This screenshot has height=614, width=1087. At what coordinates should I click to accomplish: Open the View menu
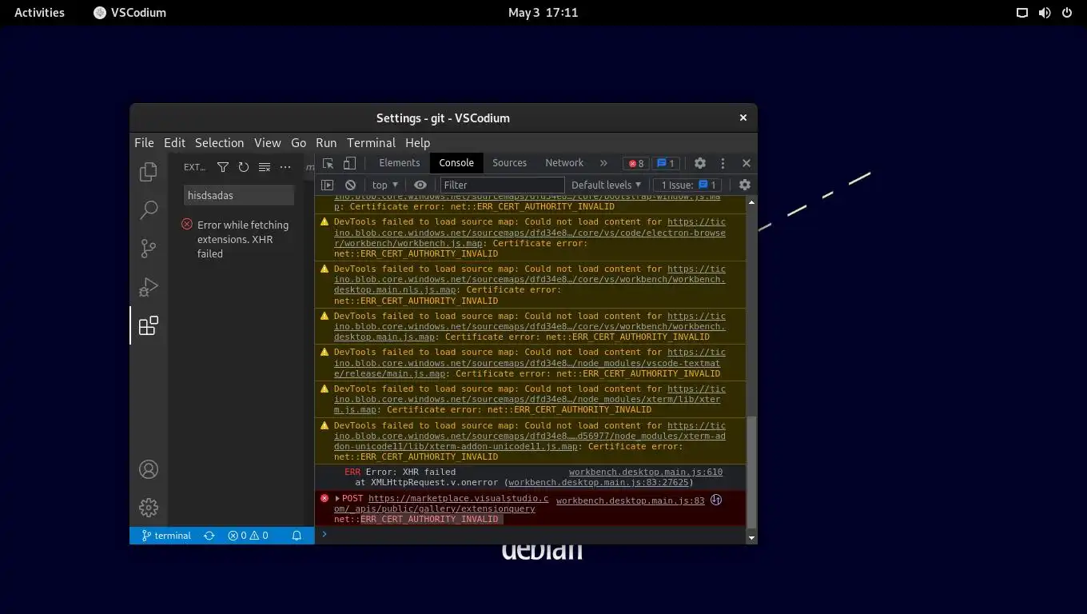point(267,142)
